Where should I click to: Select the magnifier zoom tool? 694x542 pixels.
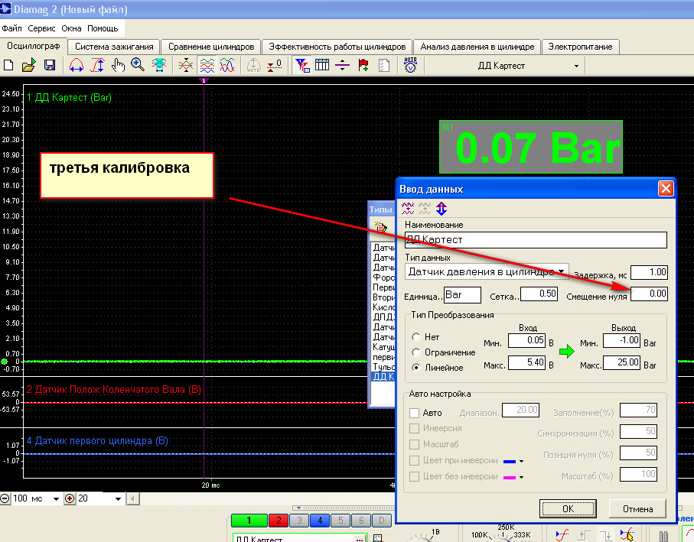(x=138, y=65)
